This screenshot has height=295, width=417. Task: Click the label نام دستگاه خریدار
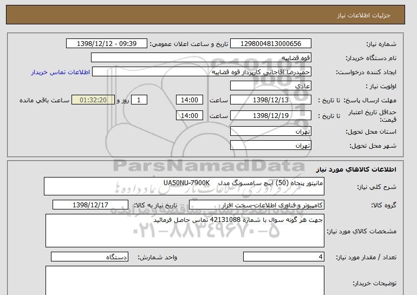pos(371,58)
